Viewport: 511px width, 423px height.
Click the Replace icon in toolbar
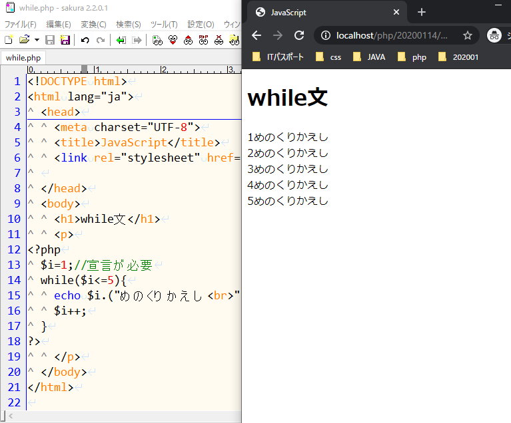coord(203,40)
